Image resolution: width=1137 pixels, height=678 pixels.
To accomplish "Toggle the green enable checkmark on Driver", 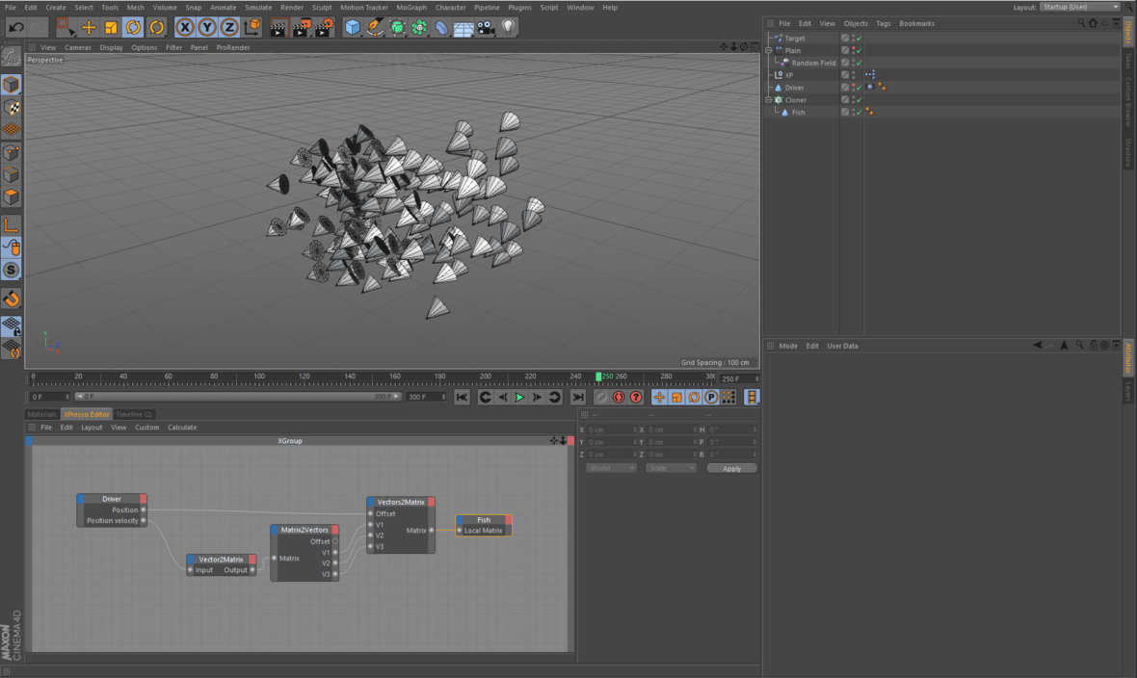I will pyautogui.click(x=859, y=88).
